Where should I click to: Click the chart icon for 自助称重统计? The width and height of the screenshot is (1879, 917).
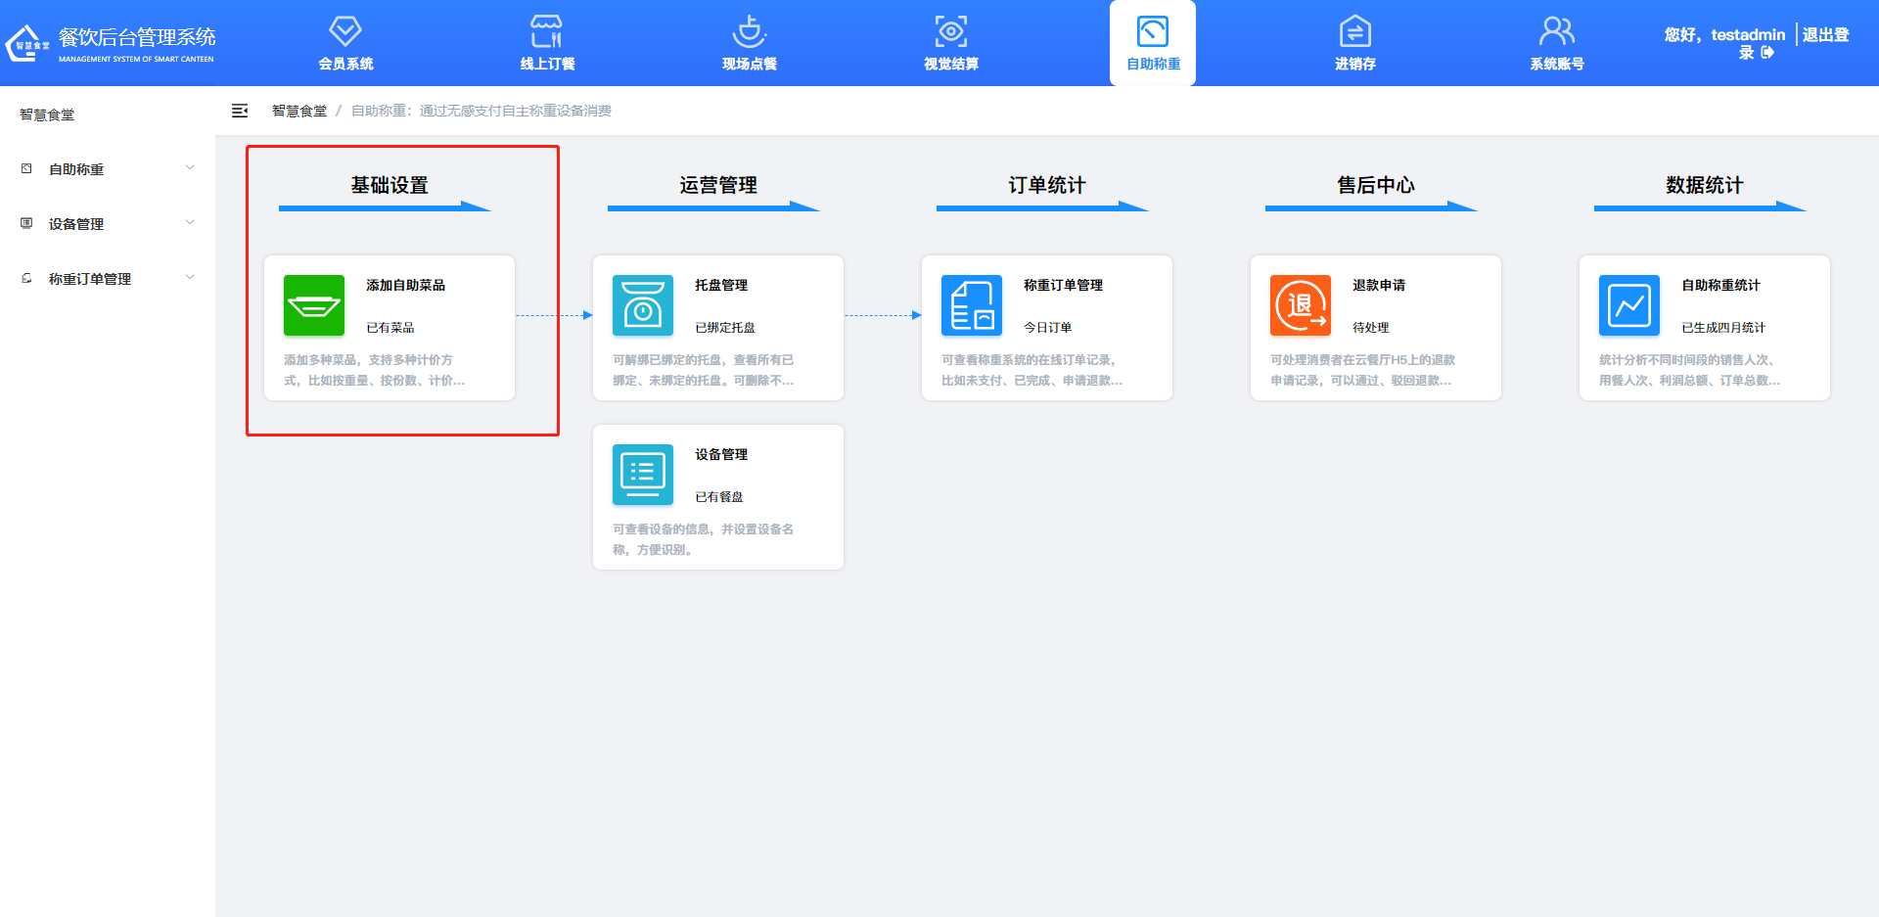pyautogui.click(x=1628, y=305)
